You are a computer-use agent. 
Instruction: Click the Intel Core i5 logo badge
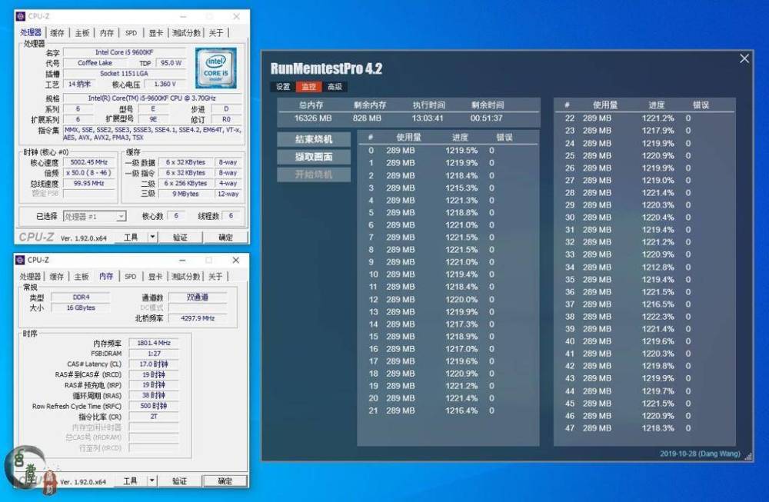coord(216,68)
